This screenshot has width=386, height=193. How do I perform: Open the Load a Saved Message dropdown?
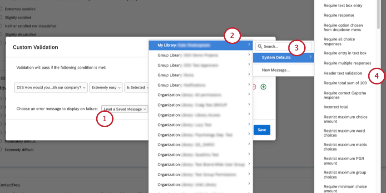[x=125, y=109]
